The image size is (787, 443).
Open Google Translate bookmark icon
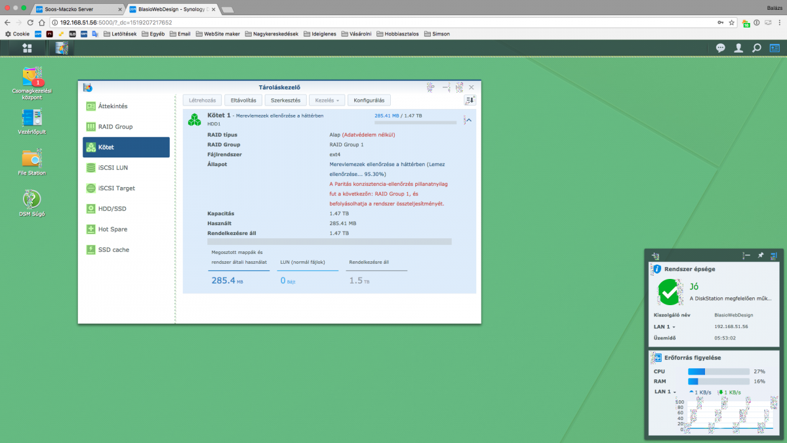coord(95,33)
